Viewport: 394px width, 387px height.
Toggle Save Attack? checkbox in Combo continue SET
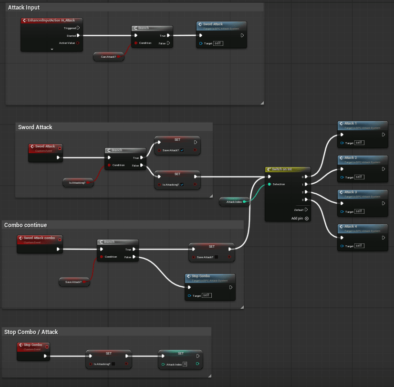point(217,257)
